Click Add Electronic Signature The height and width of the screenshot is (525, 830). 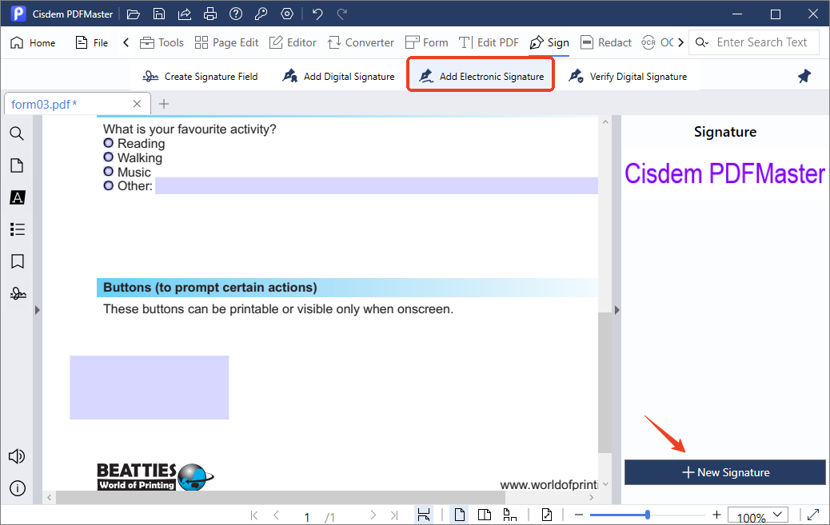click(x=481, y=77)
